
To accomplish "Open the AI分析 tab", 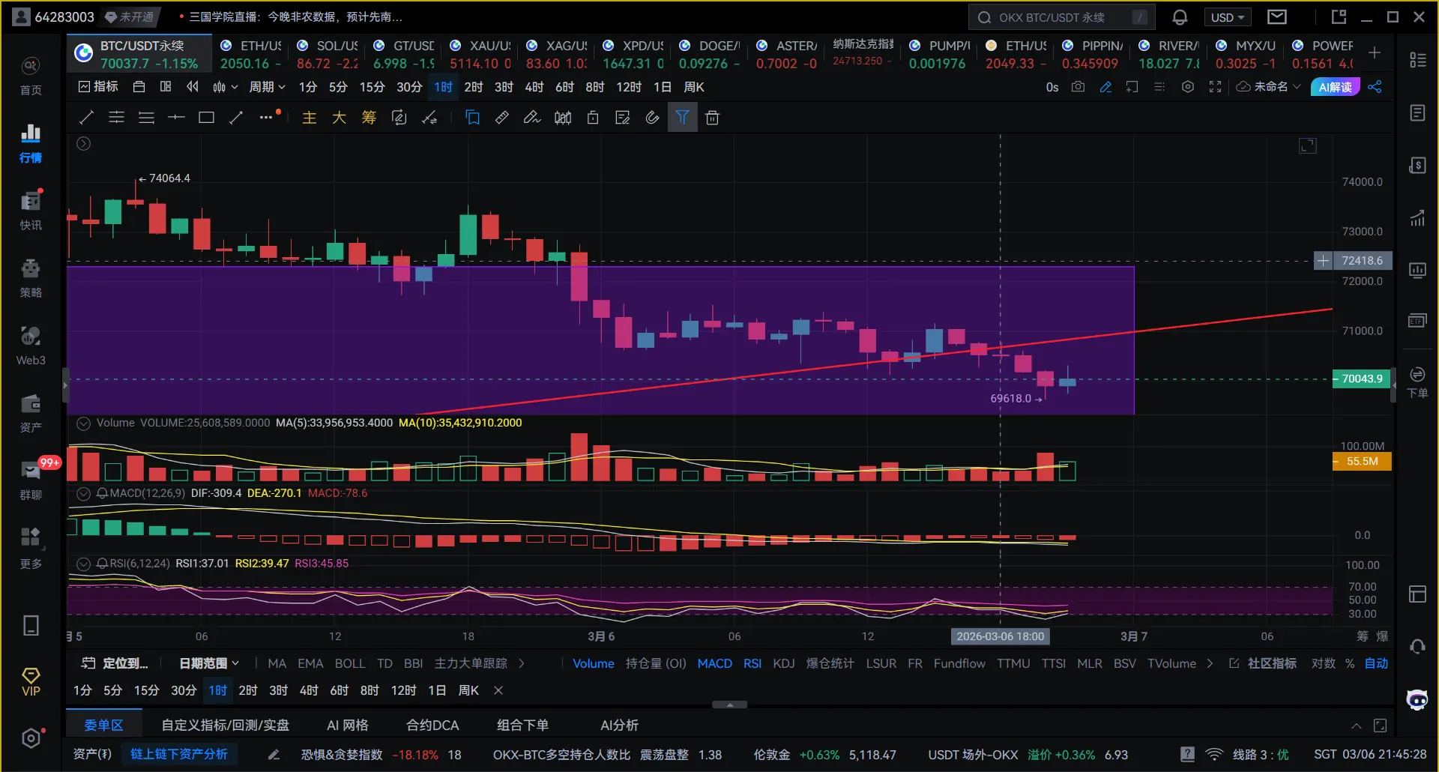I will point(619,725).
